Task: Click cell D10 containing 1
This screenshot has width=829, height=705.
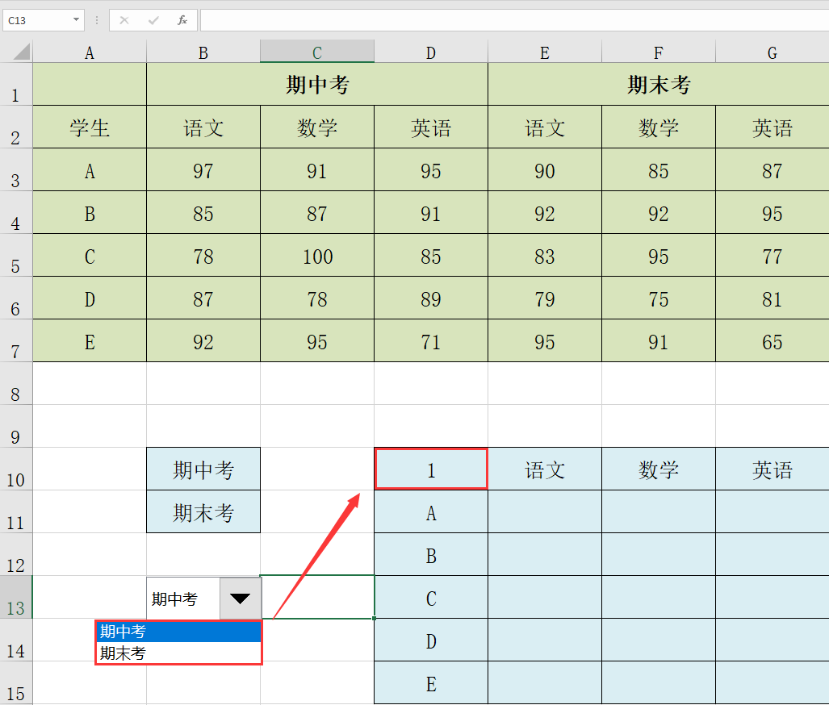Action: tap(431, 469)
